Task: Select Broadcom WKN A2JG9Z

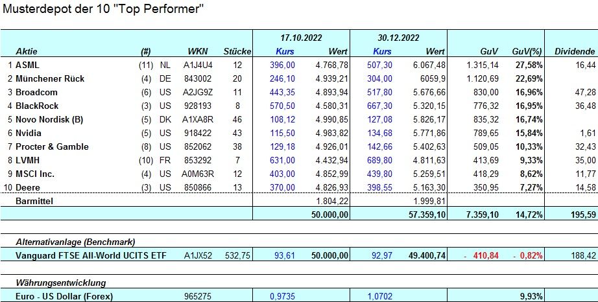Action: click(x=197, y=93)
